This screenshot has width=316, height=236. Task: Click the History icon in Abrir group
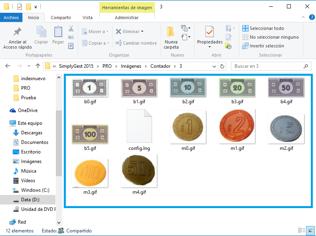tap(228, 46)
